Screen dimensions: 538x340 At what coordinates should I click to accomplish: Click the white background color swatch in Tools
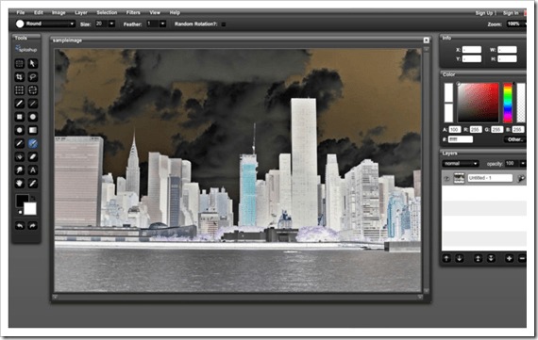point(30,209)
